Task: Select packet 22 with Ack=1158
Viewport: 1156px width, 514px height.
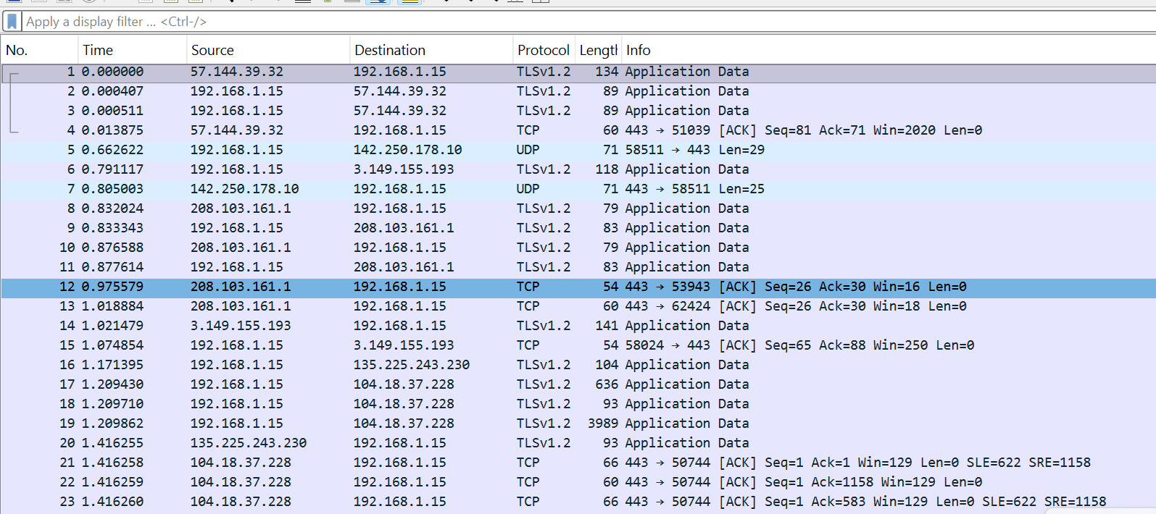Action: point(578,482)
